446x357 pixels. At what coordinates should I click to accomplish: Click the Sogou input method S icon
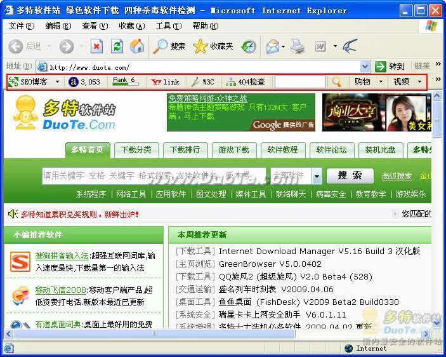click(x=20, y=261)
